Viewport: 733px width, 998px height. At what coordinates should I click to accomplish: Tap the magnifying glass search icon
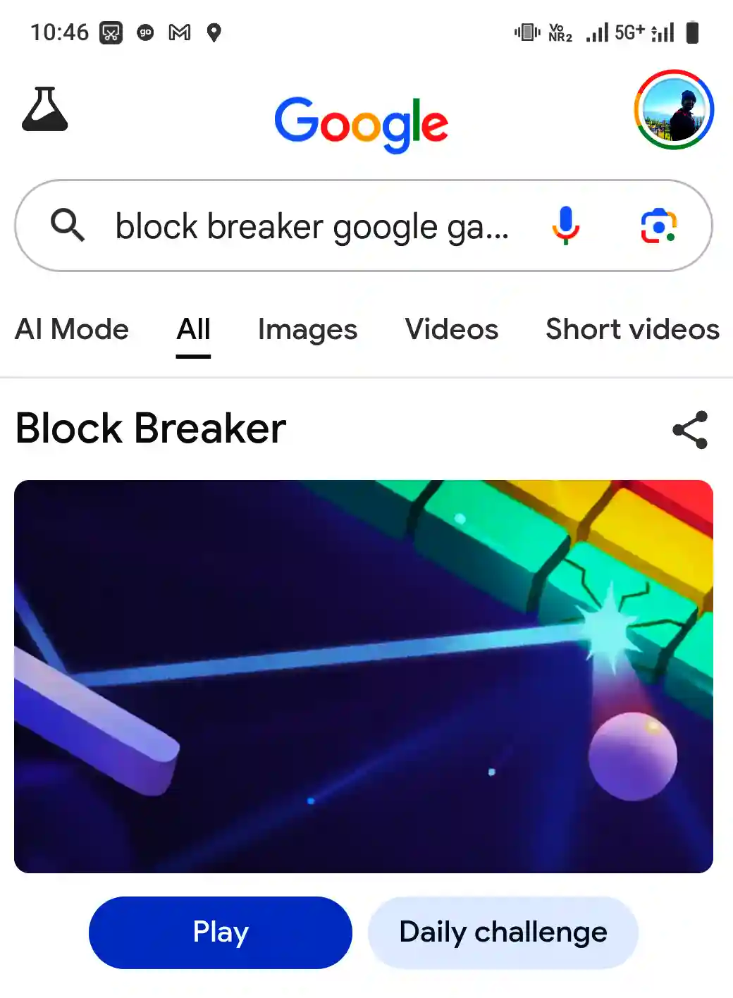[x=68, y=226]
